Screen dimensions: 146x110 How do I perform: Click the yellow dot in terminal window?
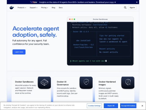pos(72,19)
